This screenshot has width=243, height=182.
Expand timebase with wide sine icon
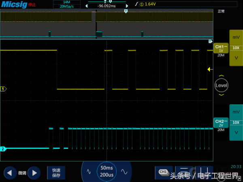(124, 171)
